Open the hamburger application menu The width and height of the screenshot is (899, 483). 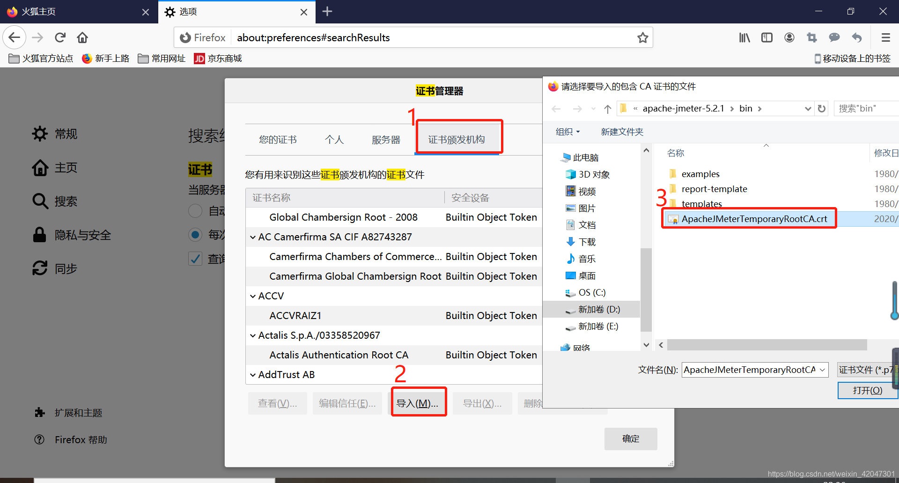point(885,37)
